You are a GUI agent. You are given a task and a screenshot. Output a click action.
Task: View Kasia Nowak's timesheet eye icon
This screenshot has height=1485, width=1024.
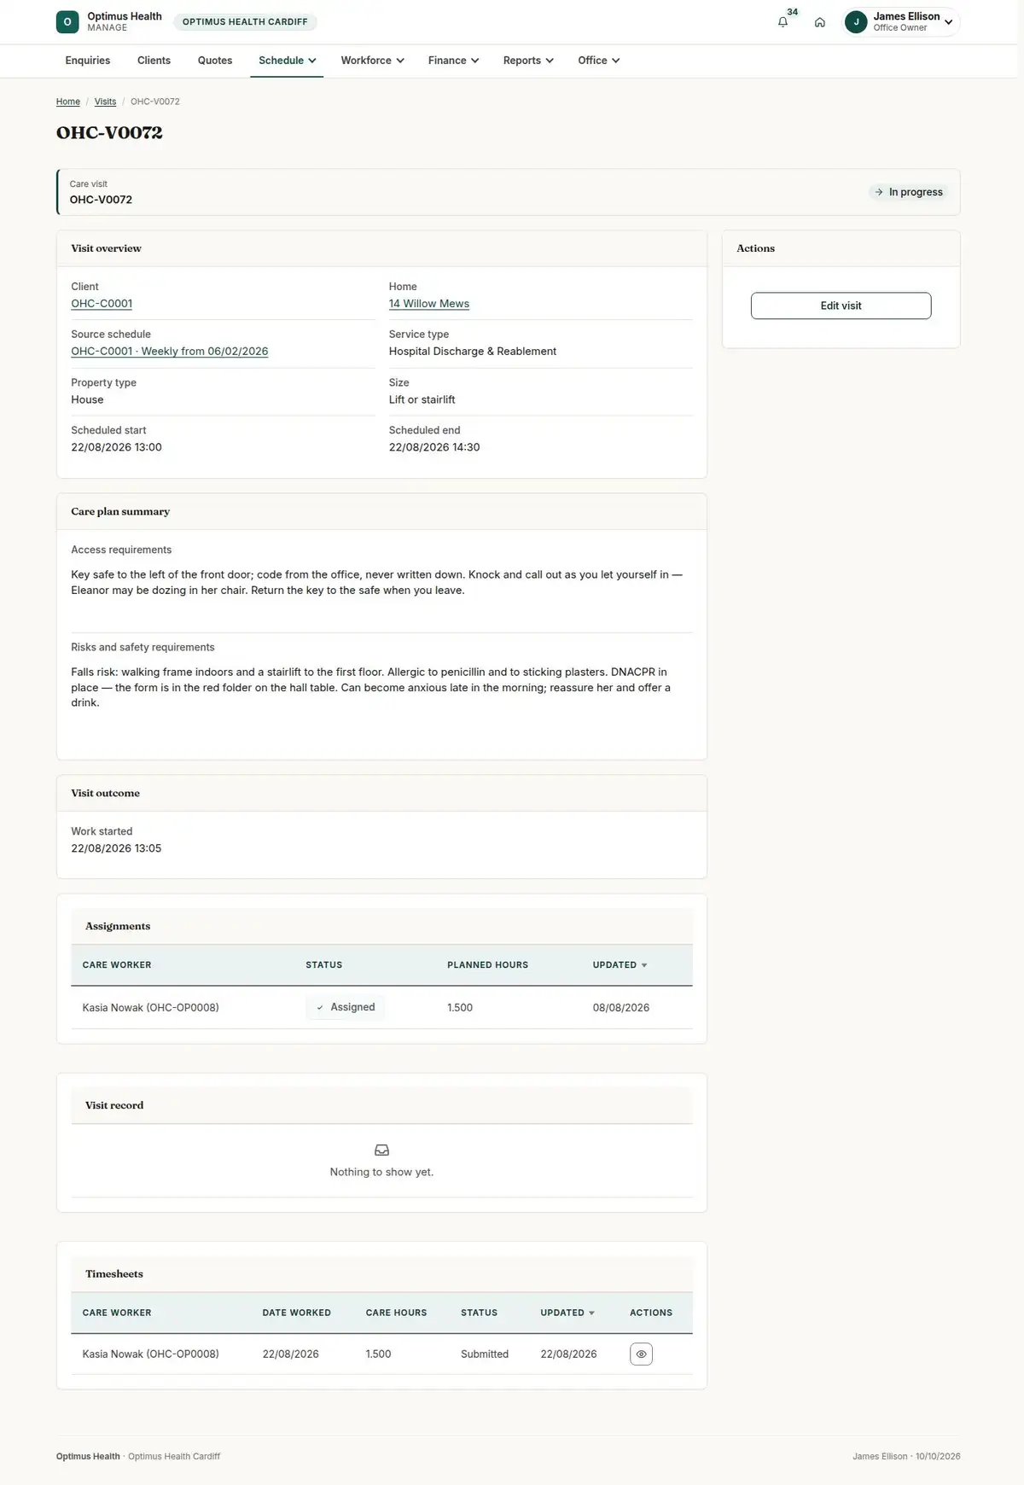click(641, 1354)
